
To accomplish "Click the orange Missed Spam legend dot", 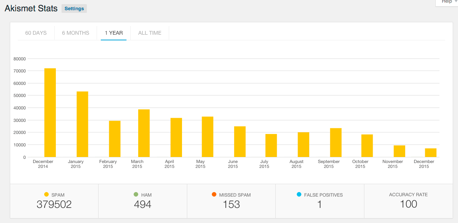I will [214, 195].
